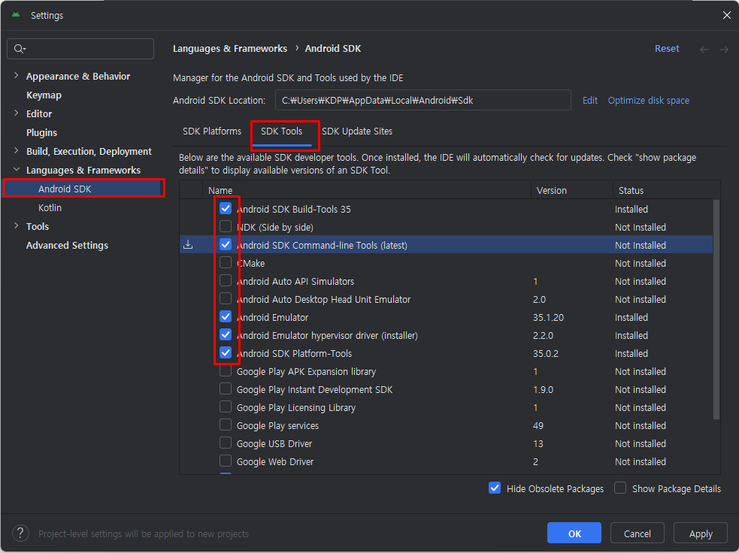
Task: Uncheck Android SDK Platform-Tools
Action: pos(226,353)
